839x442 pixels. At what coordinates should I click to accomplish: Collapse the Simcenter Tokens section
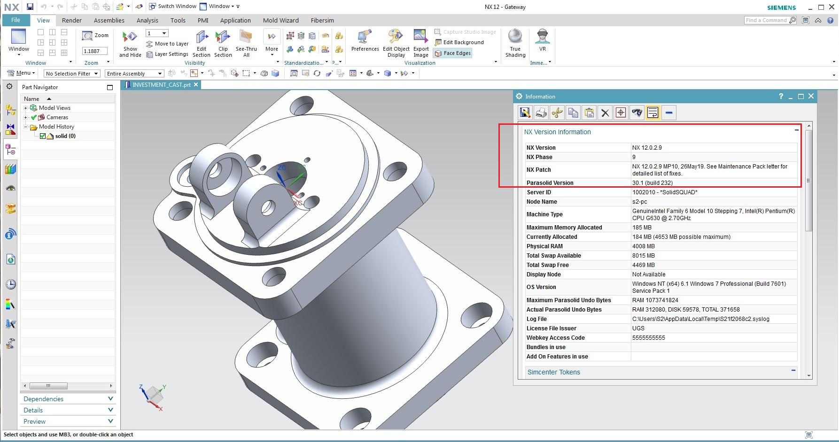(793, 370)
